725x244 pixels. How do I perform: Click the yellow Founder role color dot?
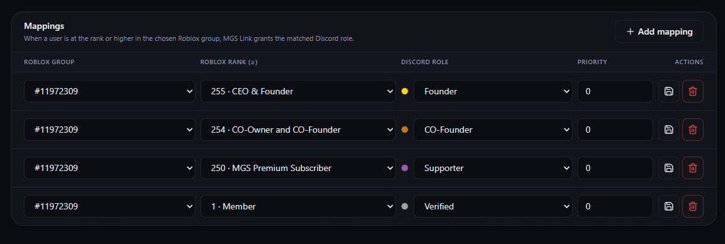(x=405, y=91)
